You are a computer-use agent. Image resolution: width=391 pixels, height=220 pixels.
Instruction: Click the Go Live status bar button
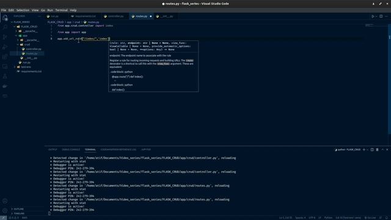click(370, 218)
